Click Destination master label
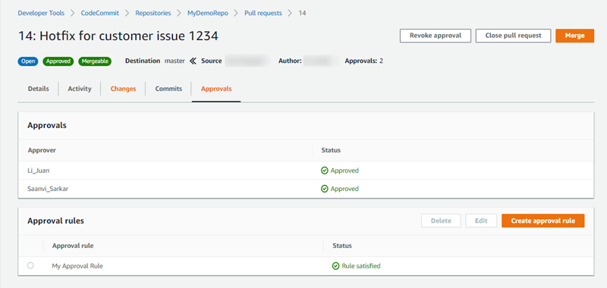607x288 pixels. click(x=155, y=61)
